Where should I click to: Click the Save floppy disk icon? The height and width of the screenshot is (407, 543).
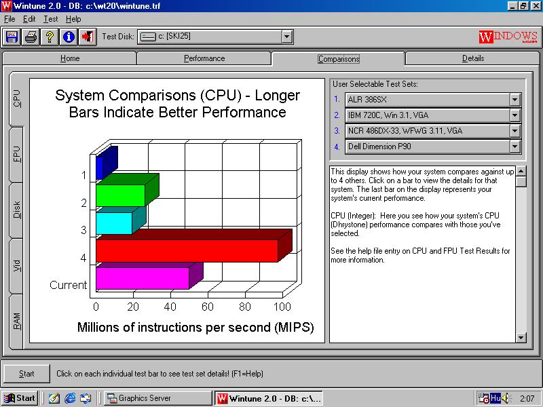pos(12,37)
